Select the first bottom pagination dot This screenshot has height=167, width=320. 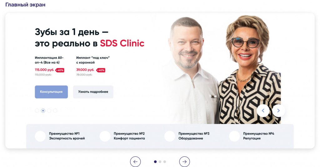coord(155,162)
